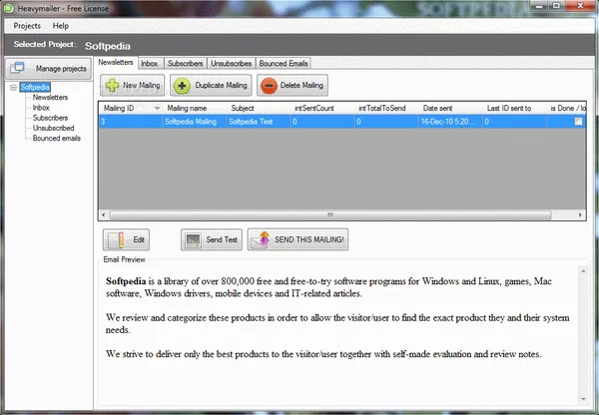599x415 pixels.
Task: Click the Mailing ID cell showing 3
Action: tap(131, 122)
